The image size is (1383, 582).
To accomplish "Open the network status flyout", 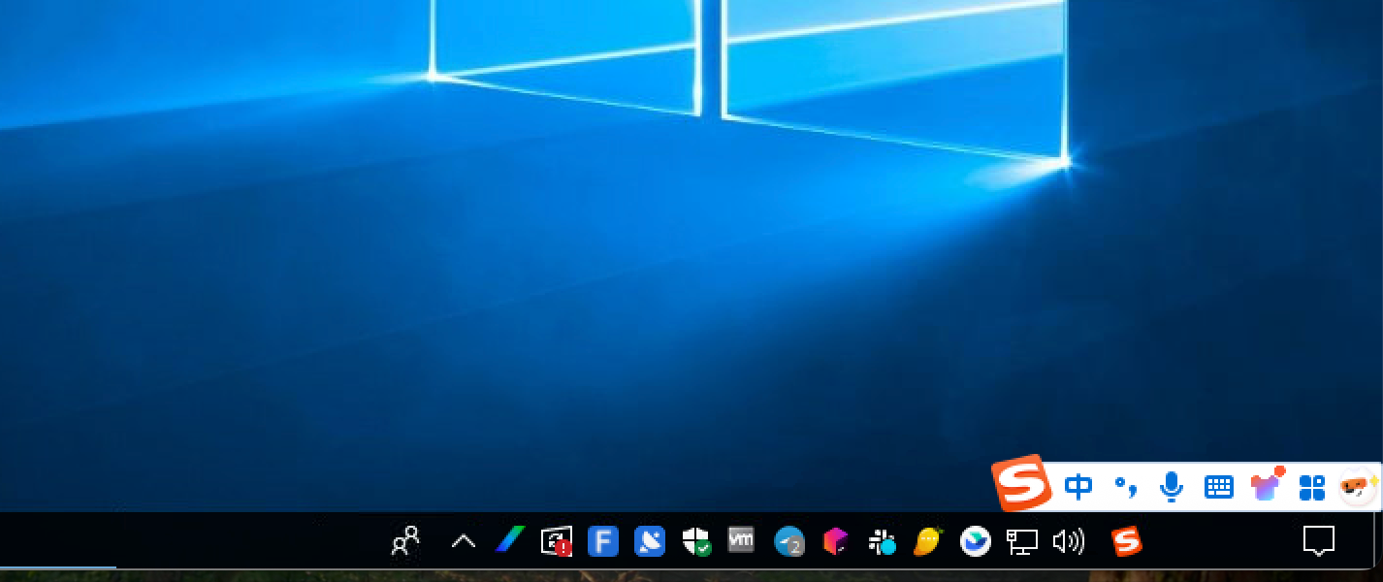I will [x=1021, y=541].
